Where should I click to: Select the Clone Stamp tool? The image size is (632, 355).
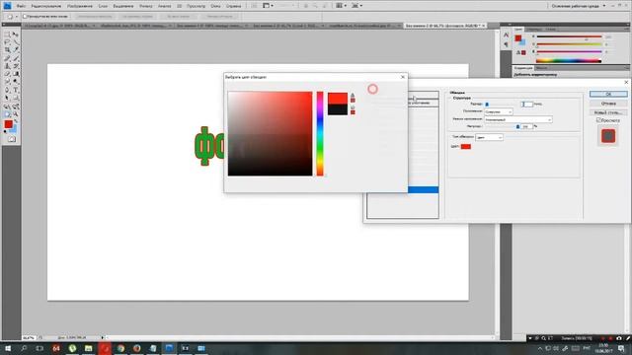pos(7,66)
